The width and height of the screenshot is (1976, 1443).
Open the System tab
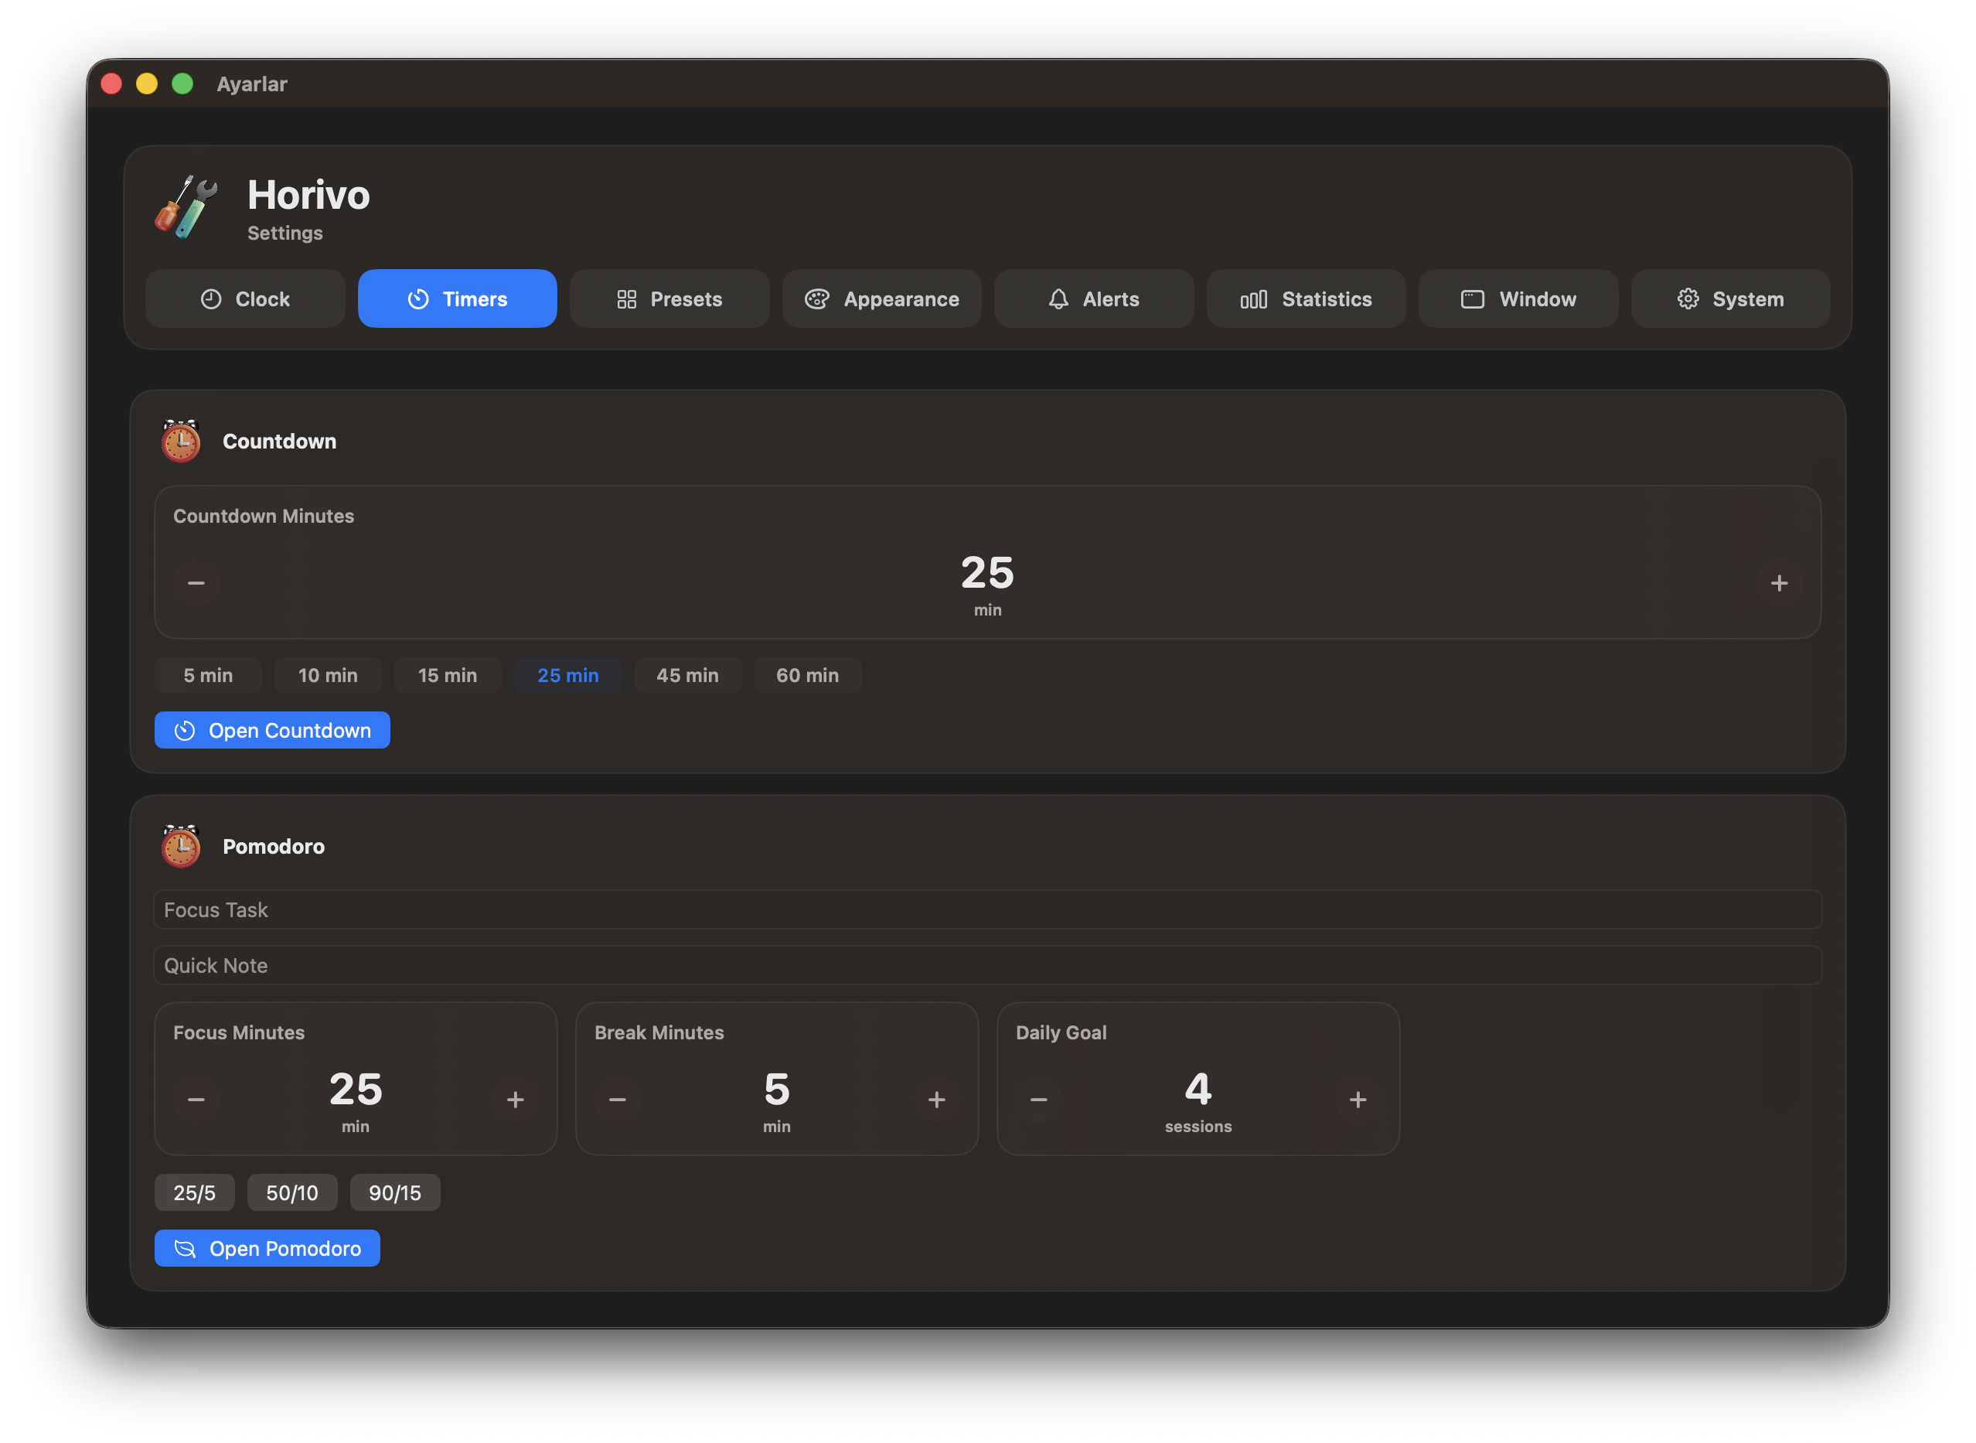(1729, 298)
